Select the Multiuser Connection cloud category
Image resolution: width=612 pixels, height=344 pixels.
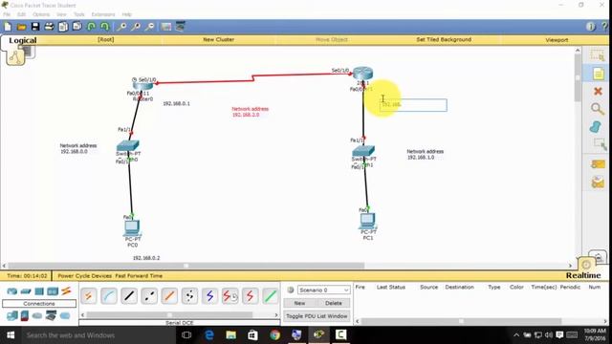tap(65, 315)
